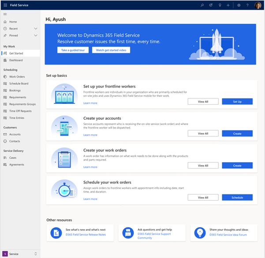The height and width of the screenshot is (258, 265).
Task: Click Watch get started video button
Action: (x=111, y=50)
